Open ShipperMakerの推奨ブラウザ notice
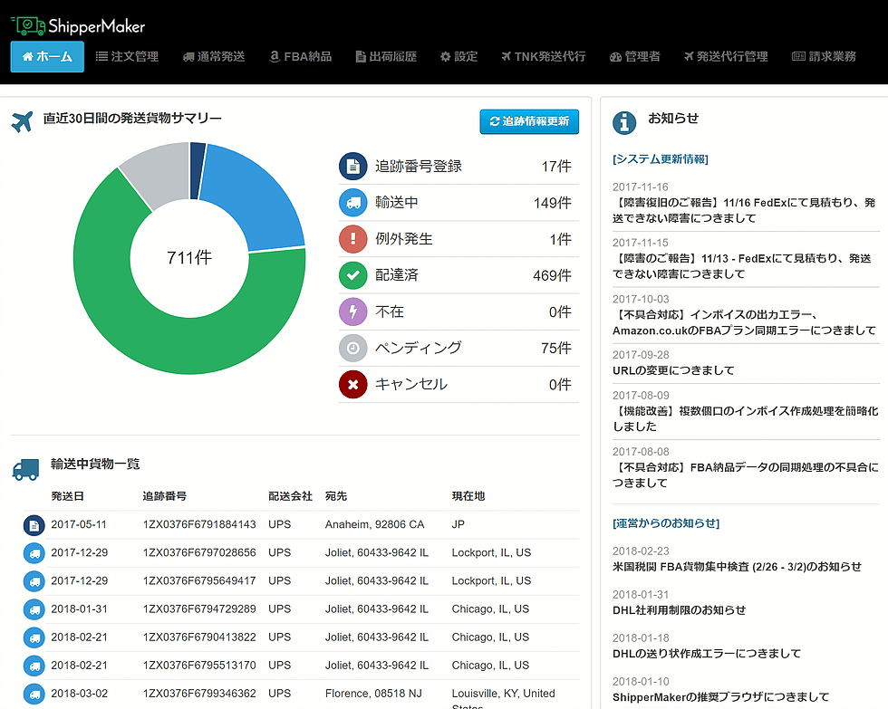Screen dimensions: 888x709 tap(720, 698)
